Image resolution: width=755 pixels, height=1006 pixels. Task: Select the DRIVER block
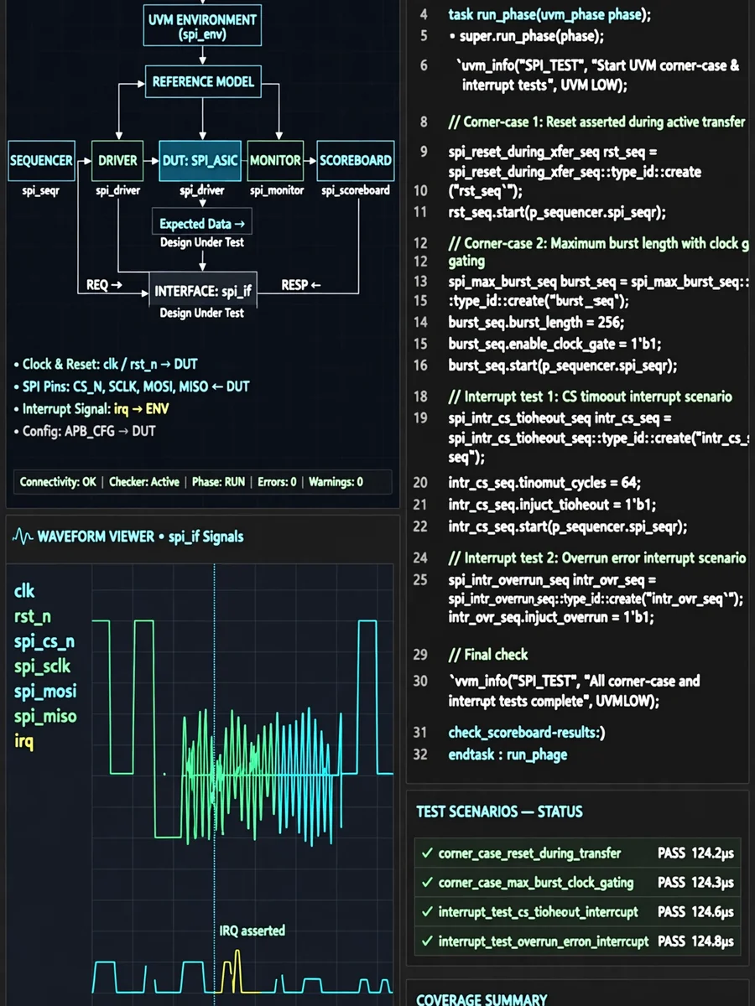coord(117,160)
